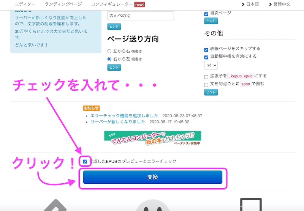Viewport: 304px width, 211px height.
Task: Enable the 拡張子を .kepub.epub にする option
Action: point(206,76)
